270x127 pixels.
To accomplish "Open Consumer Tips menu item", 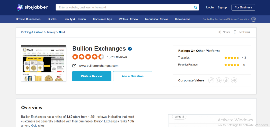I will (103, 19).
